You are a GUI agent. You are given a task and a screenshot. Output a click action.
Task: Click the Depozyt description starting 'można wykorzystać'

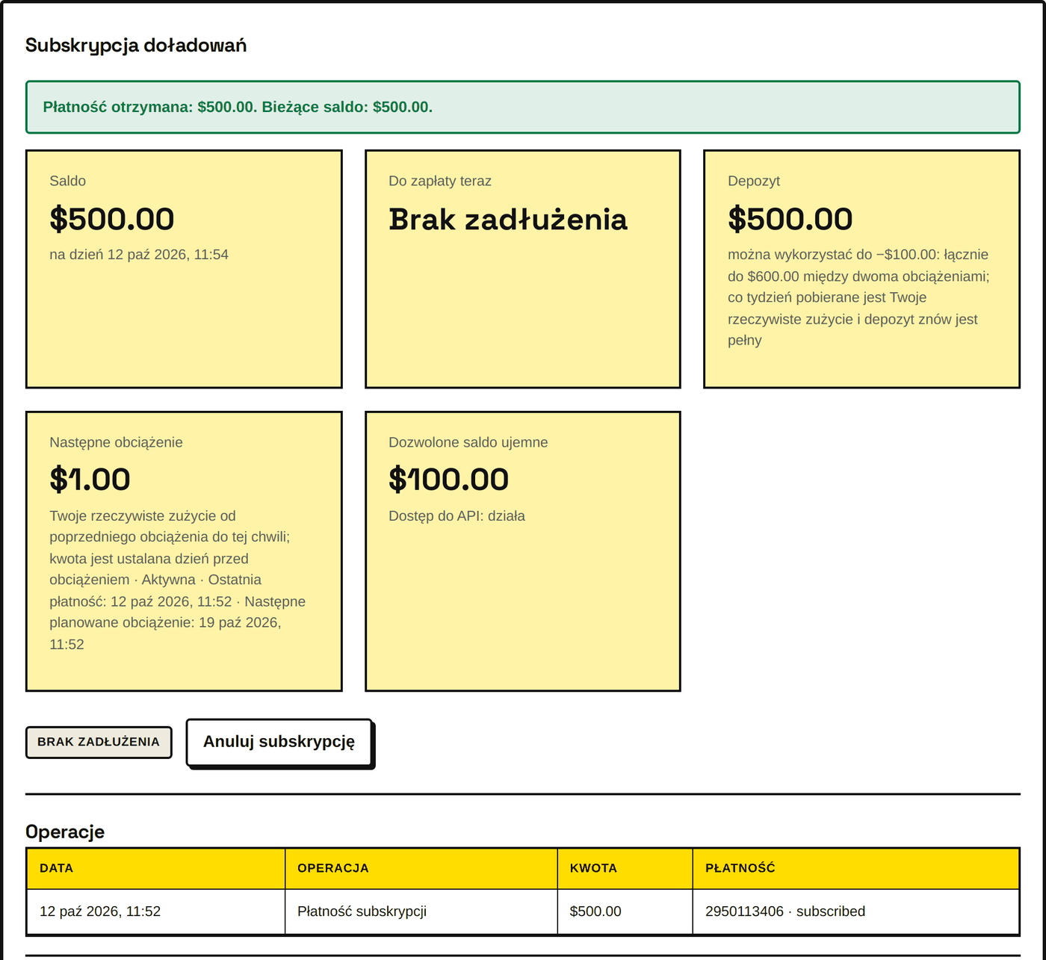(x=858, y=297)
